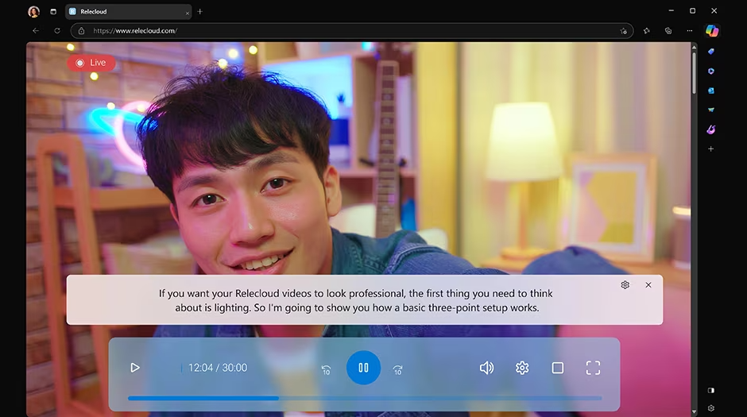Mute the video using the speaker icon
The image size is (747, 417).
pyautogui.click(x=486, y=368)
